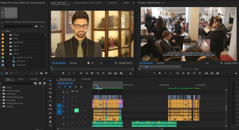Select the Pen tool

[50, 117]
